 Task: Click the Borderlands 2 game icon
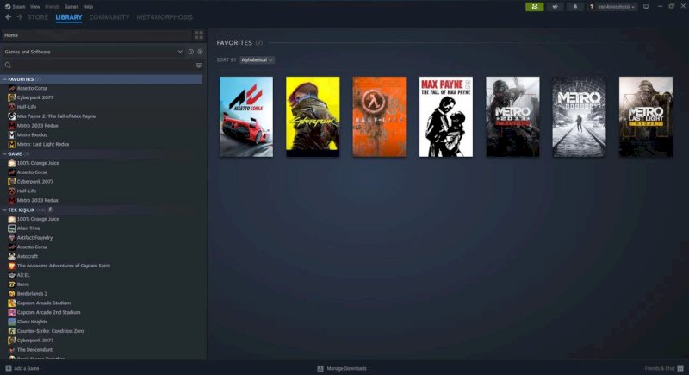[12, 294]
